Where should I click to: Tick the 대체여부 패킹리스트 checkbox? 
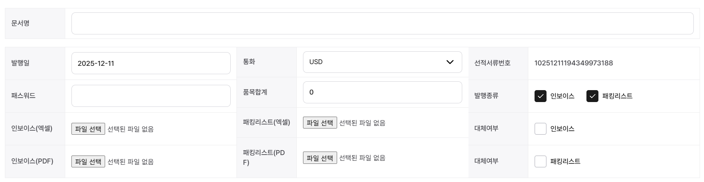540,162
